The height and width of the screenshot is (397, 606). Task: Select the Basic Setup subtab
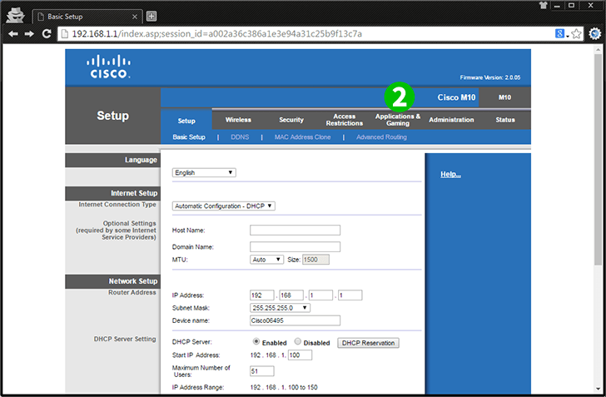pyautogui.click(x=189, y=137)
